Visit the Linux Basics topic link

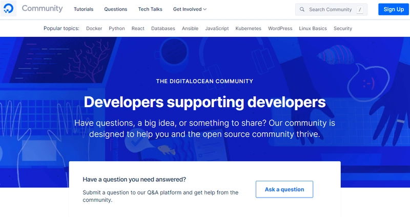pos(313,29)
